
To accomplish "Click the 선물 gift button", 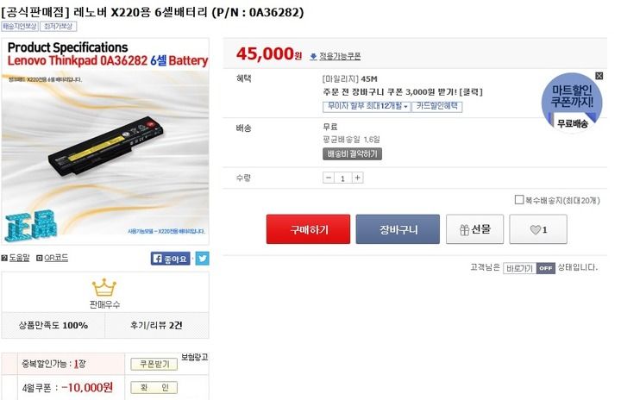I will 474,229.
